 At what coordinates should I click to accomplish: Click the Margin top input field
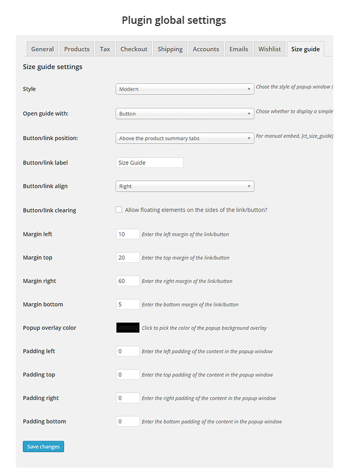click(x=127, y=257)
